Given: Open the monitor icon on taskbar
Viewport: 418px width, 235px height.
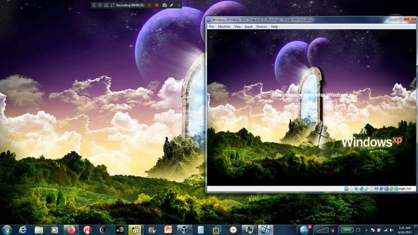Looking at the screenshot, I should [249, 230].
